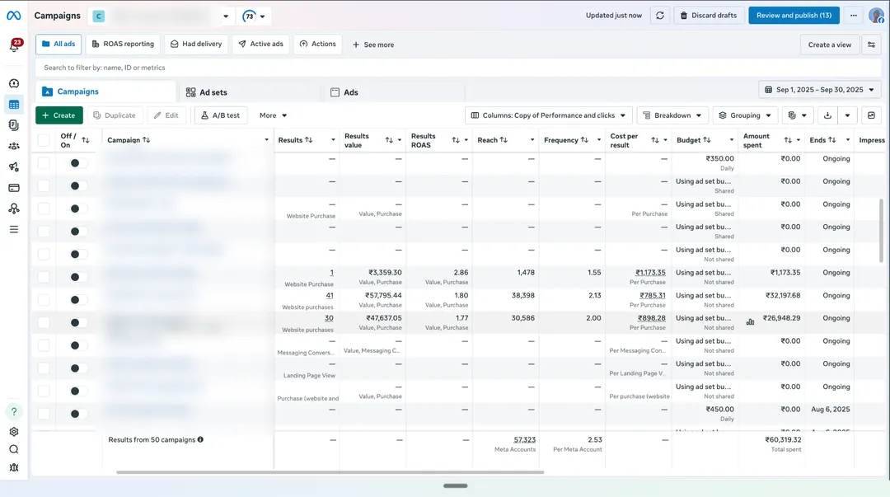Select all campaigns header checkbox
This screenshot has height=497, width=890.
(x=44, y=140)
